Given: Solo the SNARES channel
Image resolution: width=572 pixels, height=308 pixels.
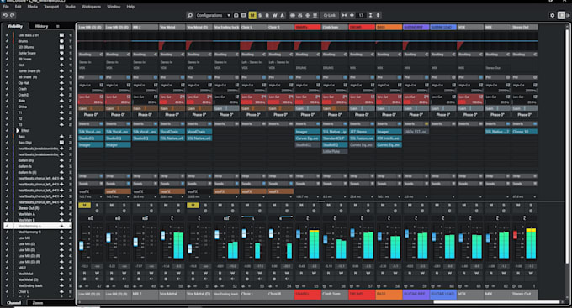Looking at the screenshot, I should 314,205.
